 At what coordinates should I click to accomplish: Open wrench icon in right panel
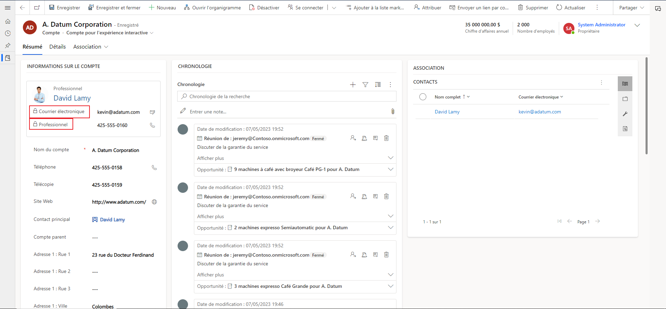(x=625, y=114)
